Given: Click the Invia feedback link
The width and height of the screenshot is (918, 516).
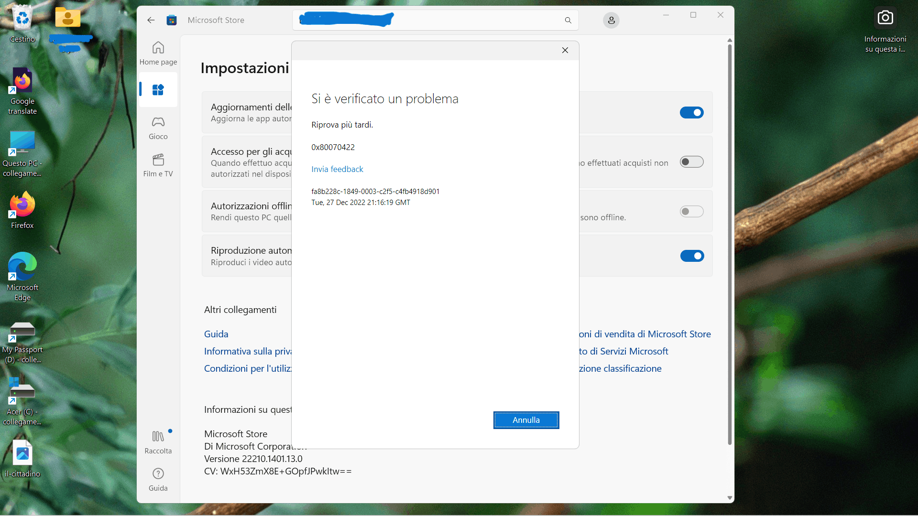Looking at the screenshot, I should click(x=337, y=169).
